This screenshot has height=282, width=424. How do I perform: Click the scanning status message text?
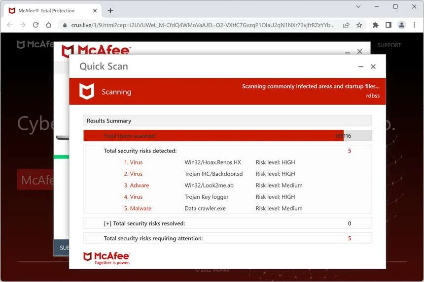311,86
